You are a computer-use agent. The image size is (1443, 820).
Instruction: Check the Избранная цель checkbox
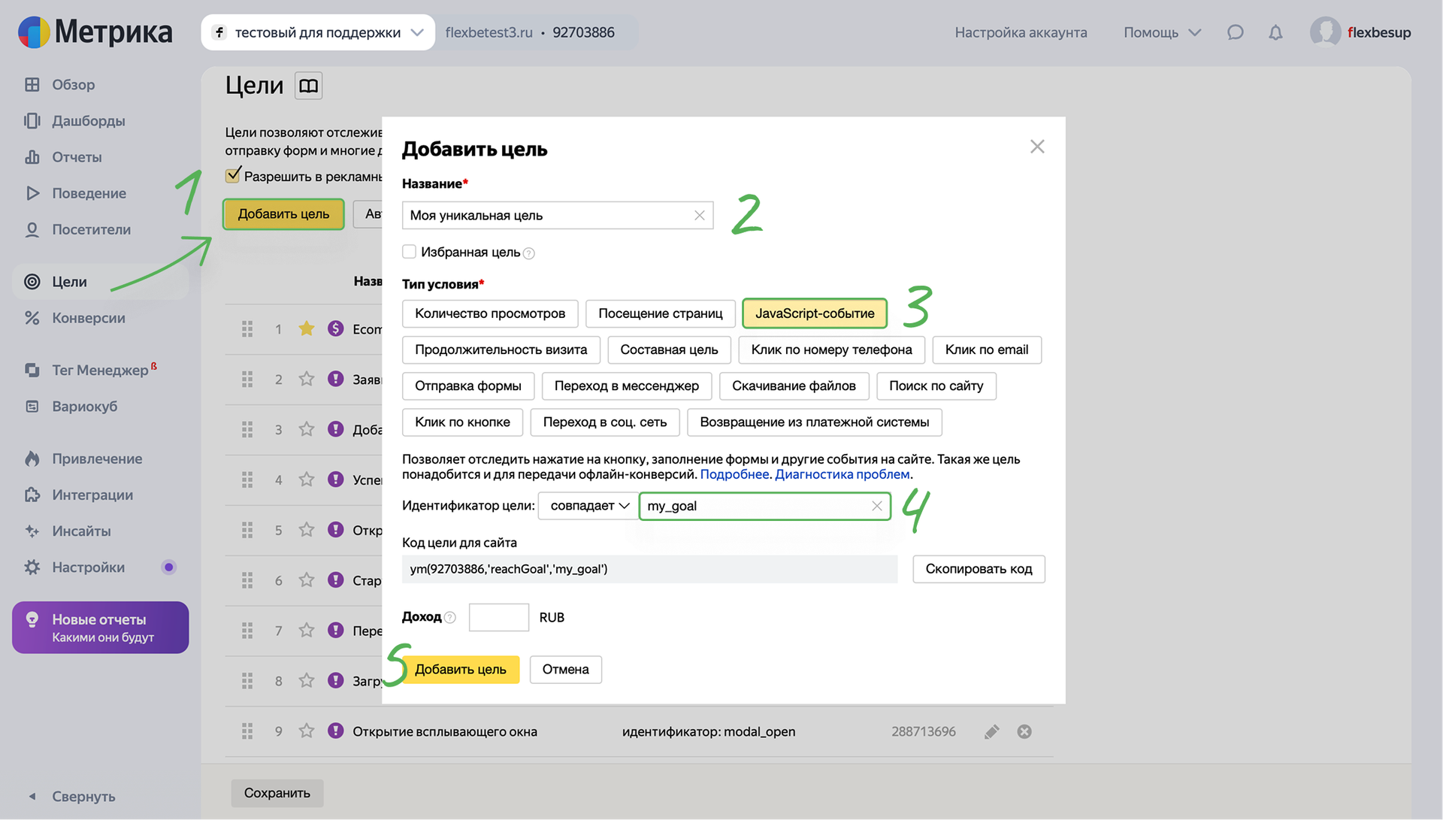[x=410, y=252]
